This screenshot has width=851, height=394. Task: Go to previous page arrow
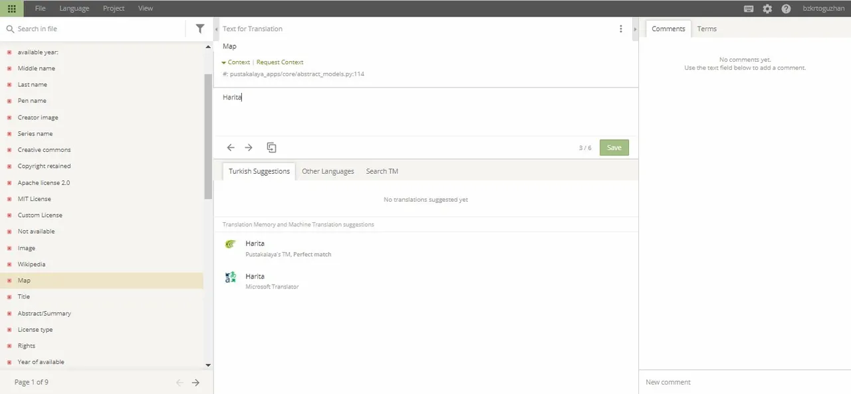pyautogui.click(x=180, y=382)
